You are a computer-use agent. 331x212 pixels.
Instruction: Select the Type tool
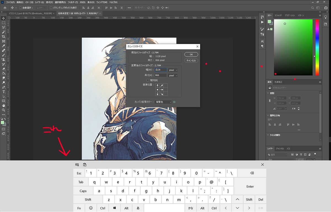(4, 92)
